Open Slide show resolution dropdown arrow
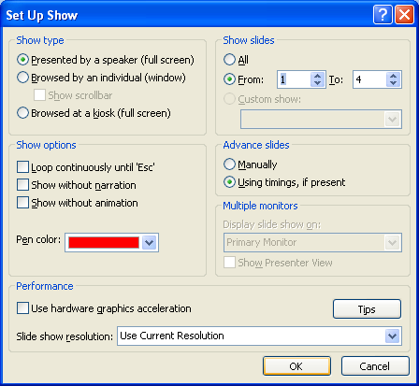The height and width of the screenshot is (386, 419). click(x=392, y=336)
